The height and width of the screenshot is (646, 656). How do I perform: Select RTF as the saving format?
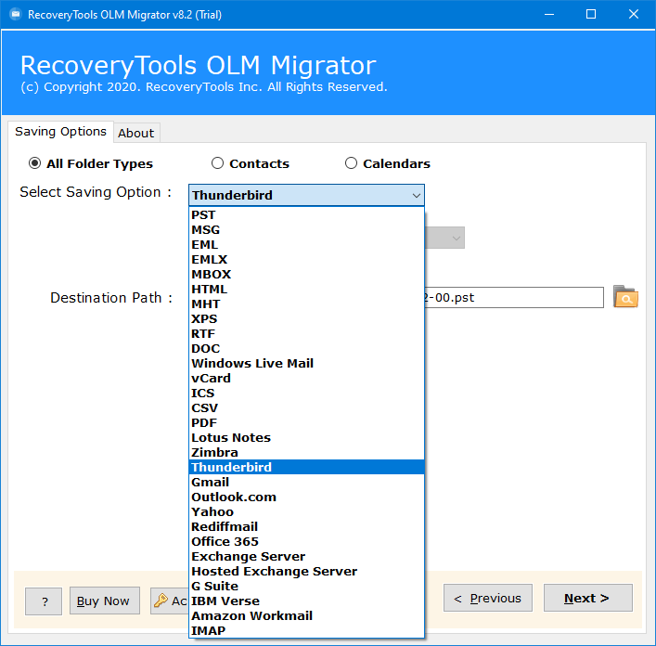(306, 334)
